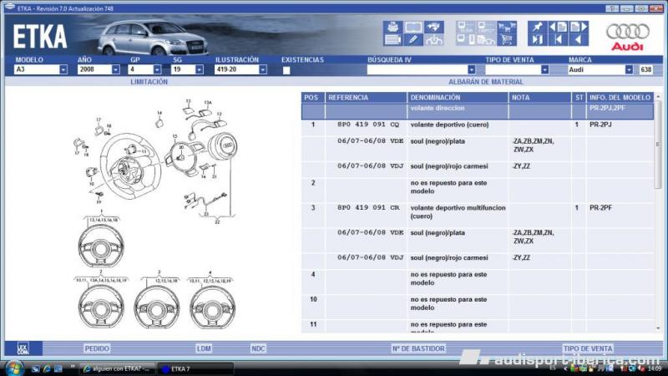
Task: Click the ST column header
Action: click(579, 98)
